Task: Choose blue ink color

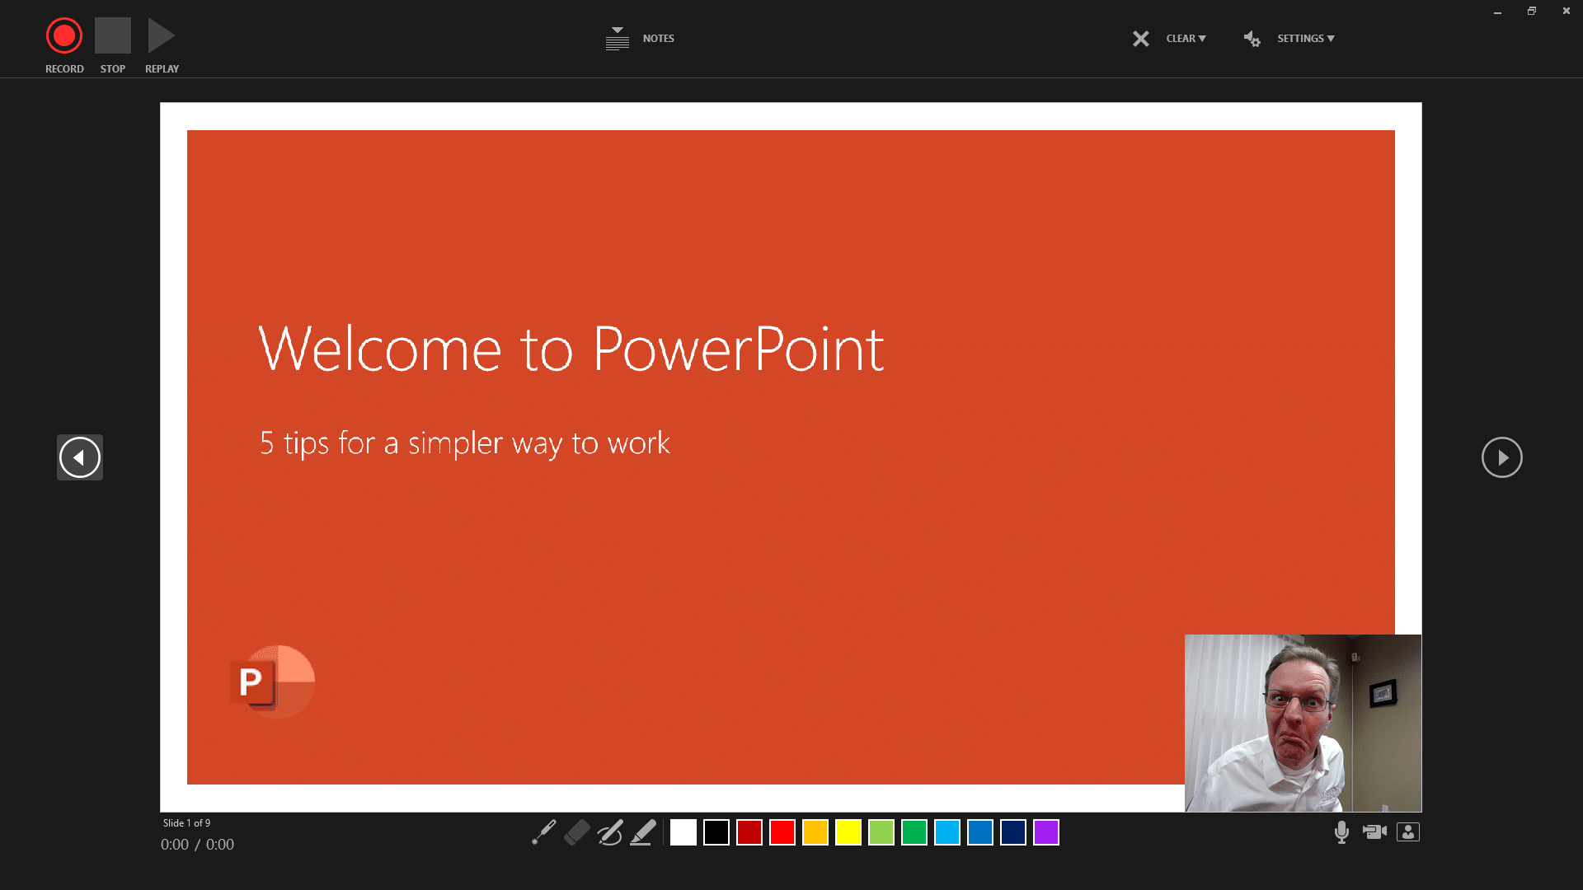Action: point(980,832)
